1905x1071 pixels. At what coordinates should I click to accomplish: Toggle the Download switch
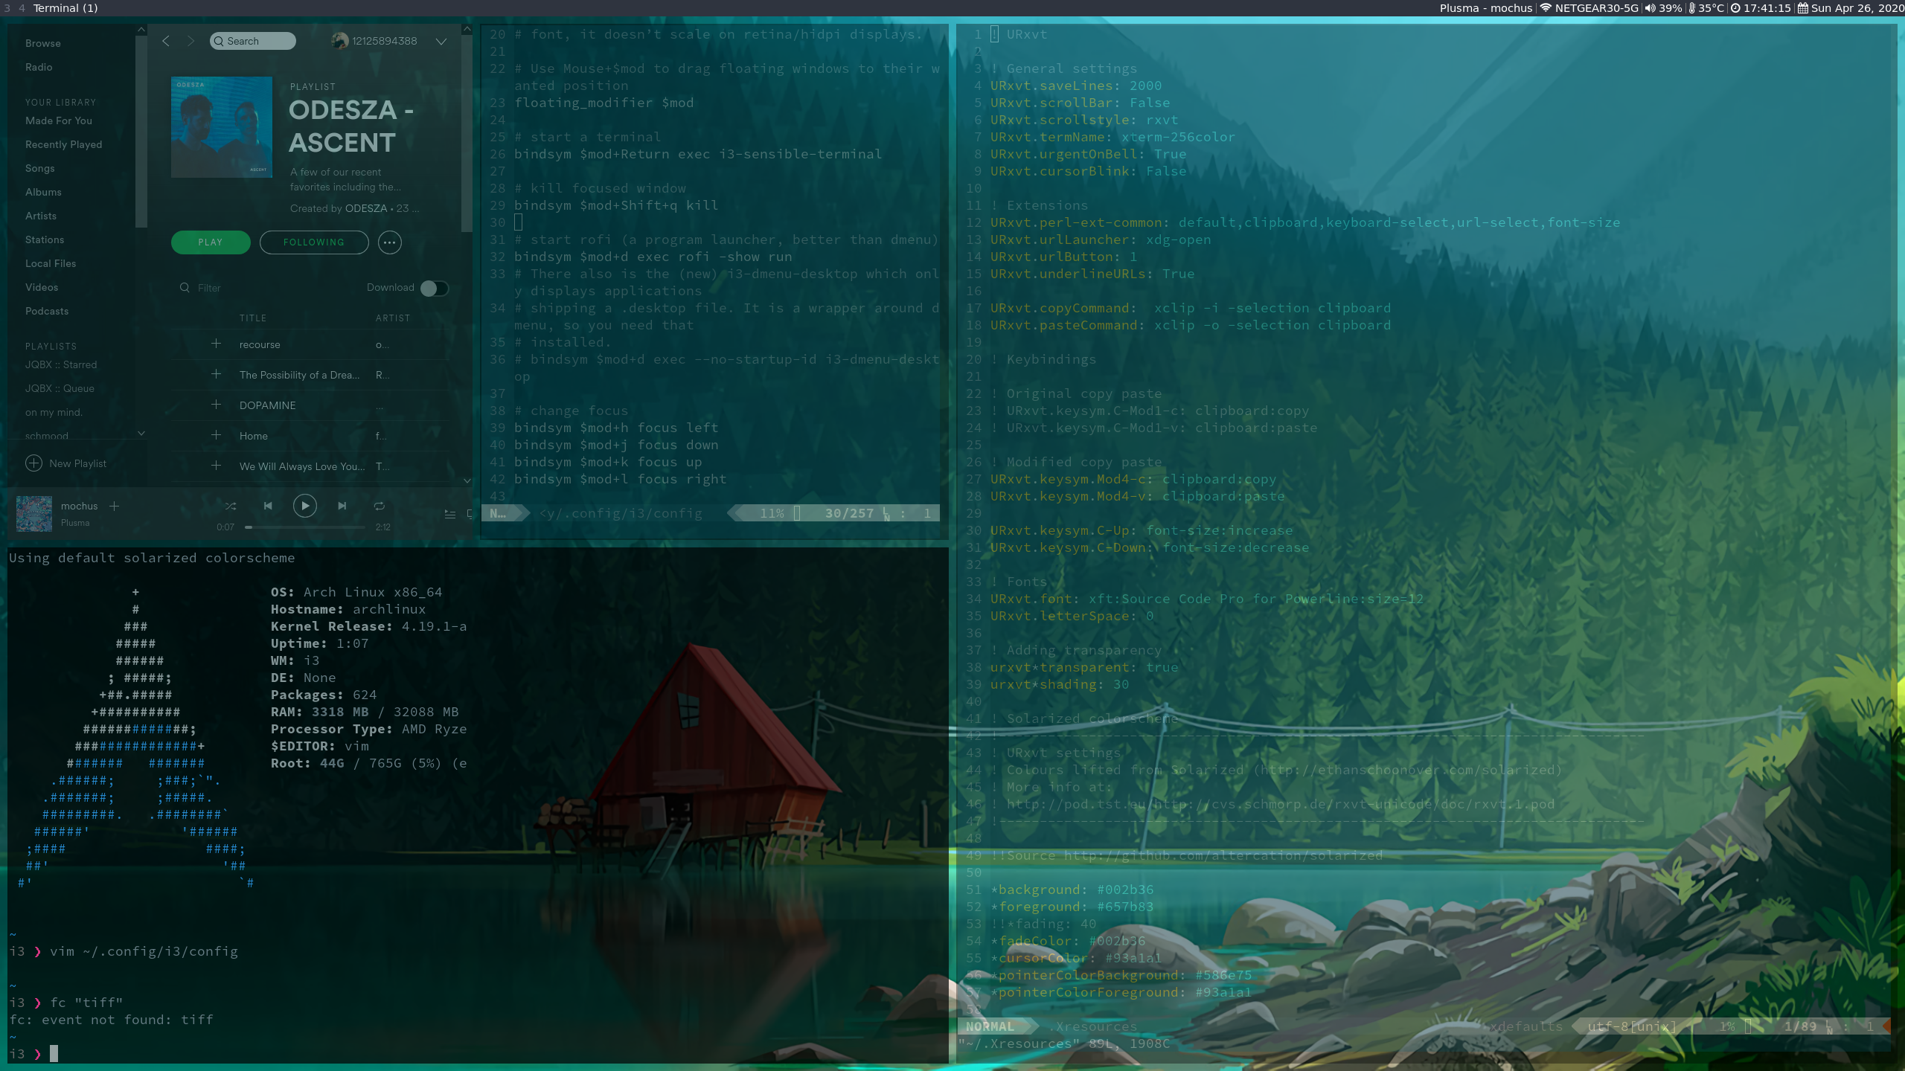pos(434,289)
